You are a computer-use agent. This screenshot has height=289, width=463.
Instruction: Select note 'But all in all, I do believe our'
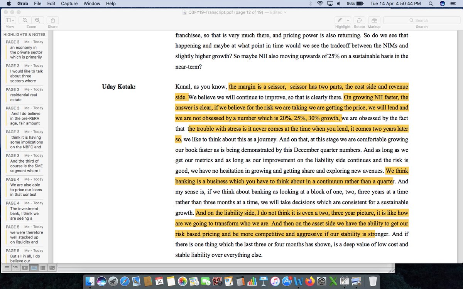(24, 255)
